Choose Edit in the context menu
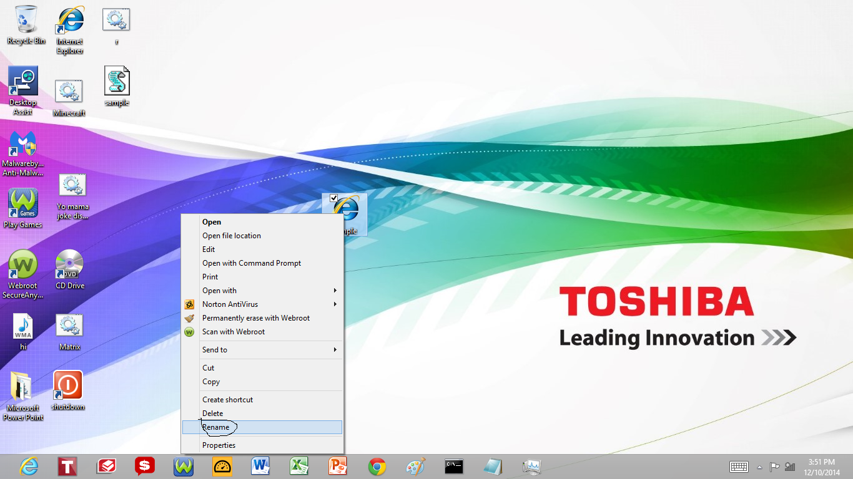 click(x=262, y=249)
